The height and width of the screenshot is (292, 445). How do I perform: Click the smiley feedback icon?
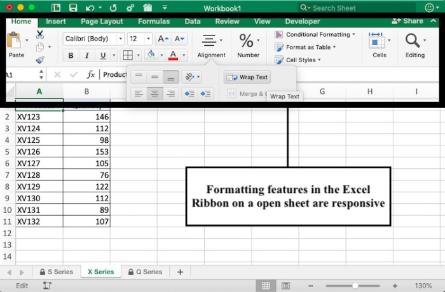(x=429, y=8)
